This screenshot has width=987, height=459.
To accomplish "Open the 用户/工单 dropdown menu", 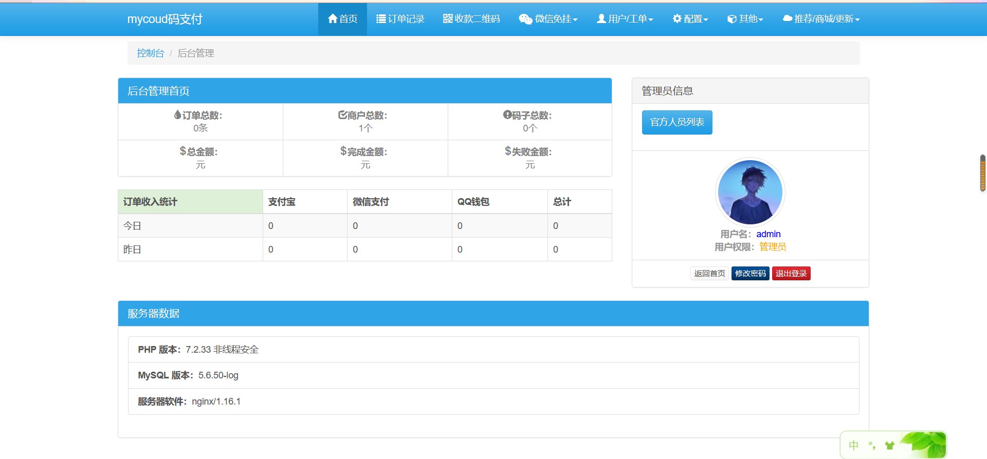I will [x=651, y=20].
